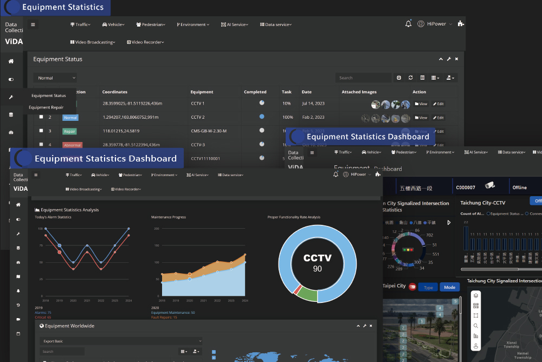Tick the checkbox for table row 2
This screenshot has height=362, width=542.
pyautogui.click(x=41, y=117)
